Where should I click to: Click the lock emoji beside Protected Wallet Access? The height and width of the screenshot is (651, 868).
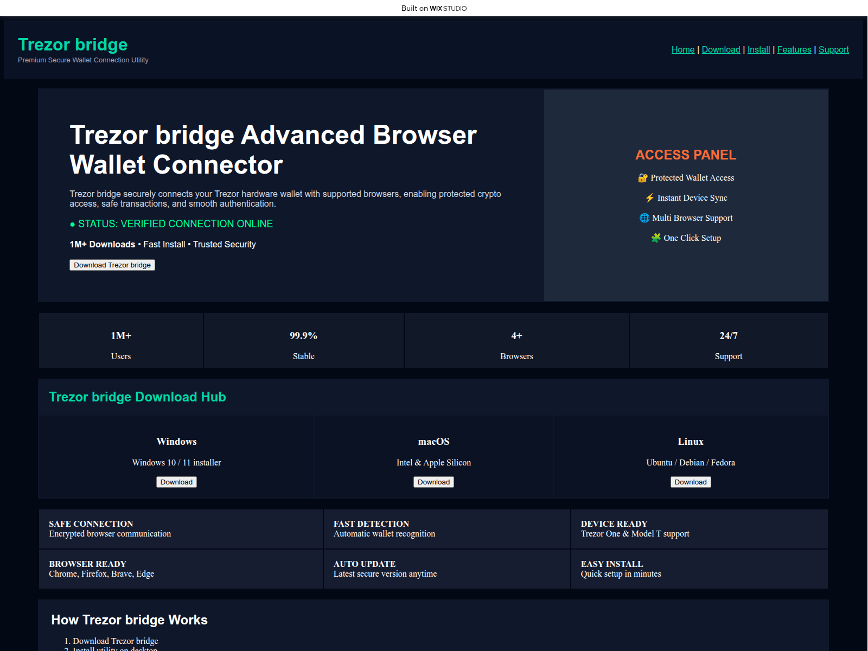(x=643, y=178)
